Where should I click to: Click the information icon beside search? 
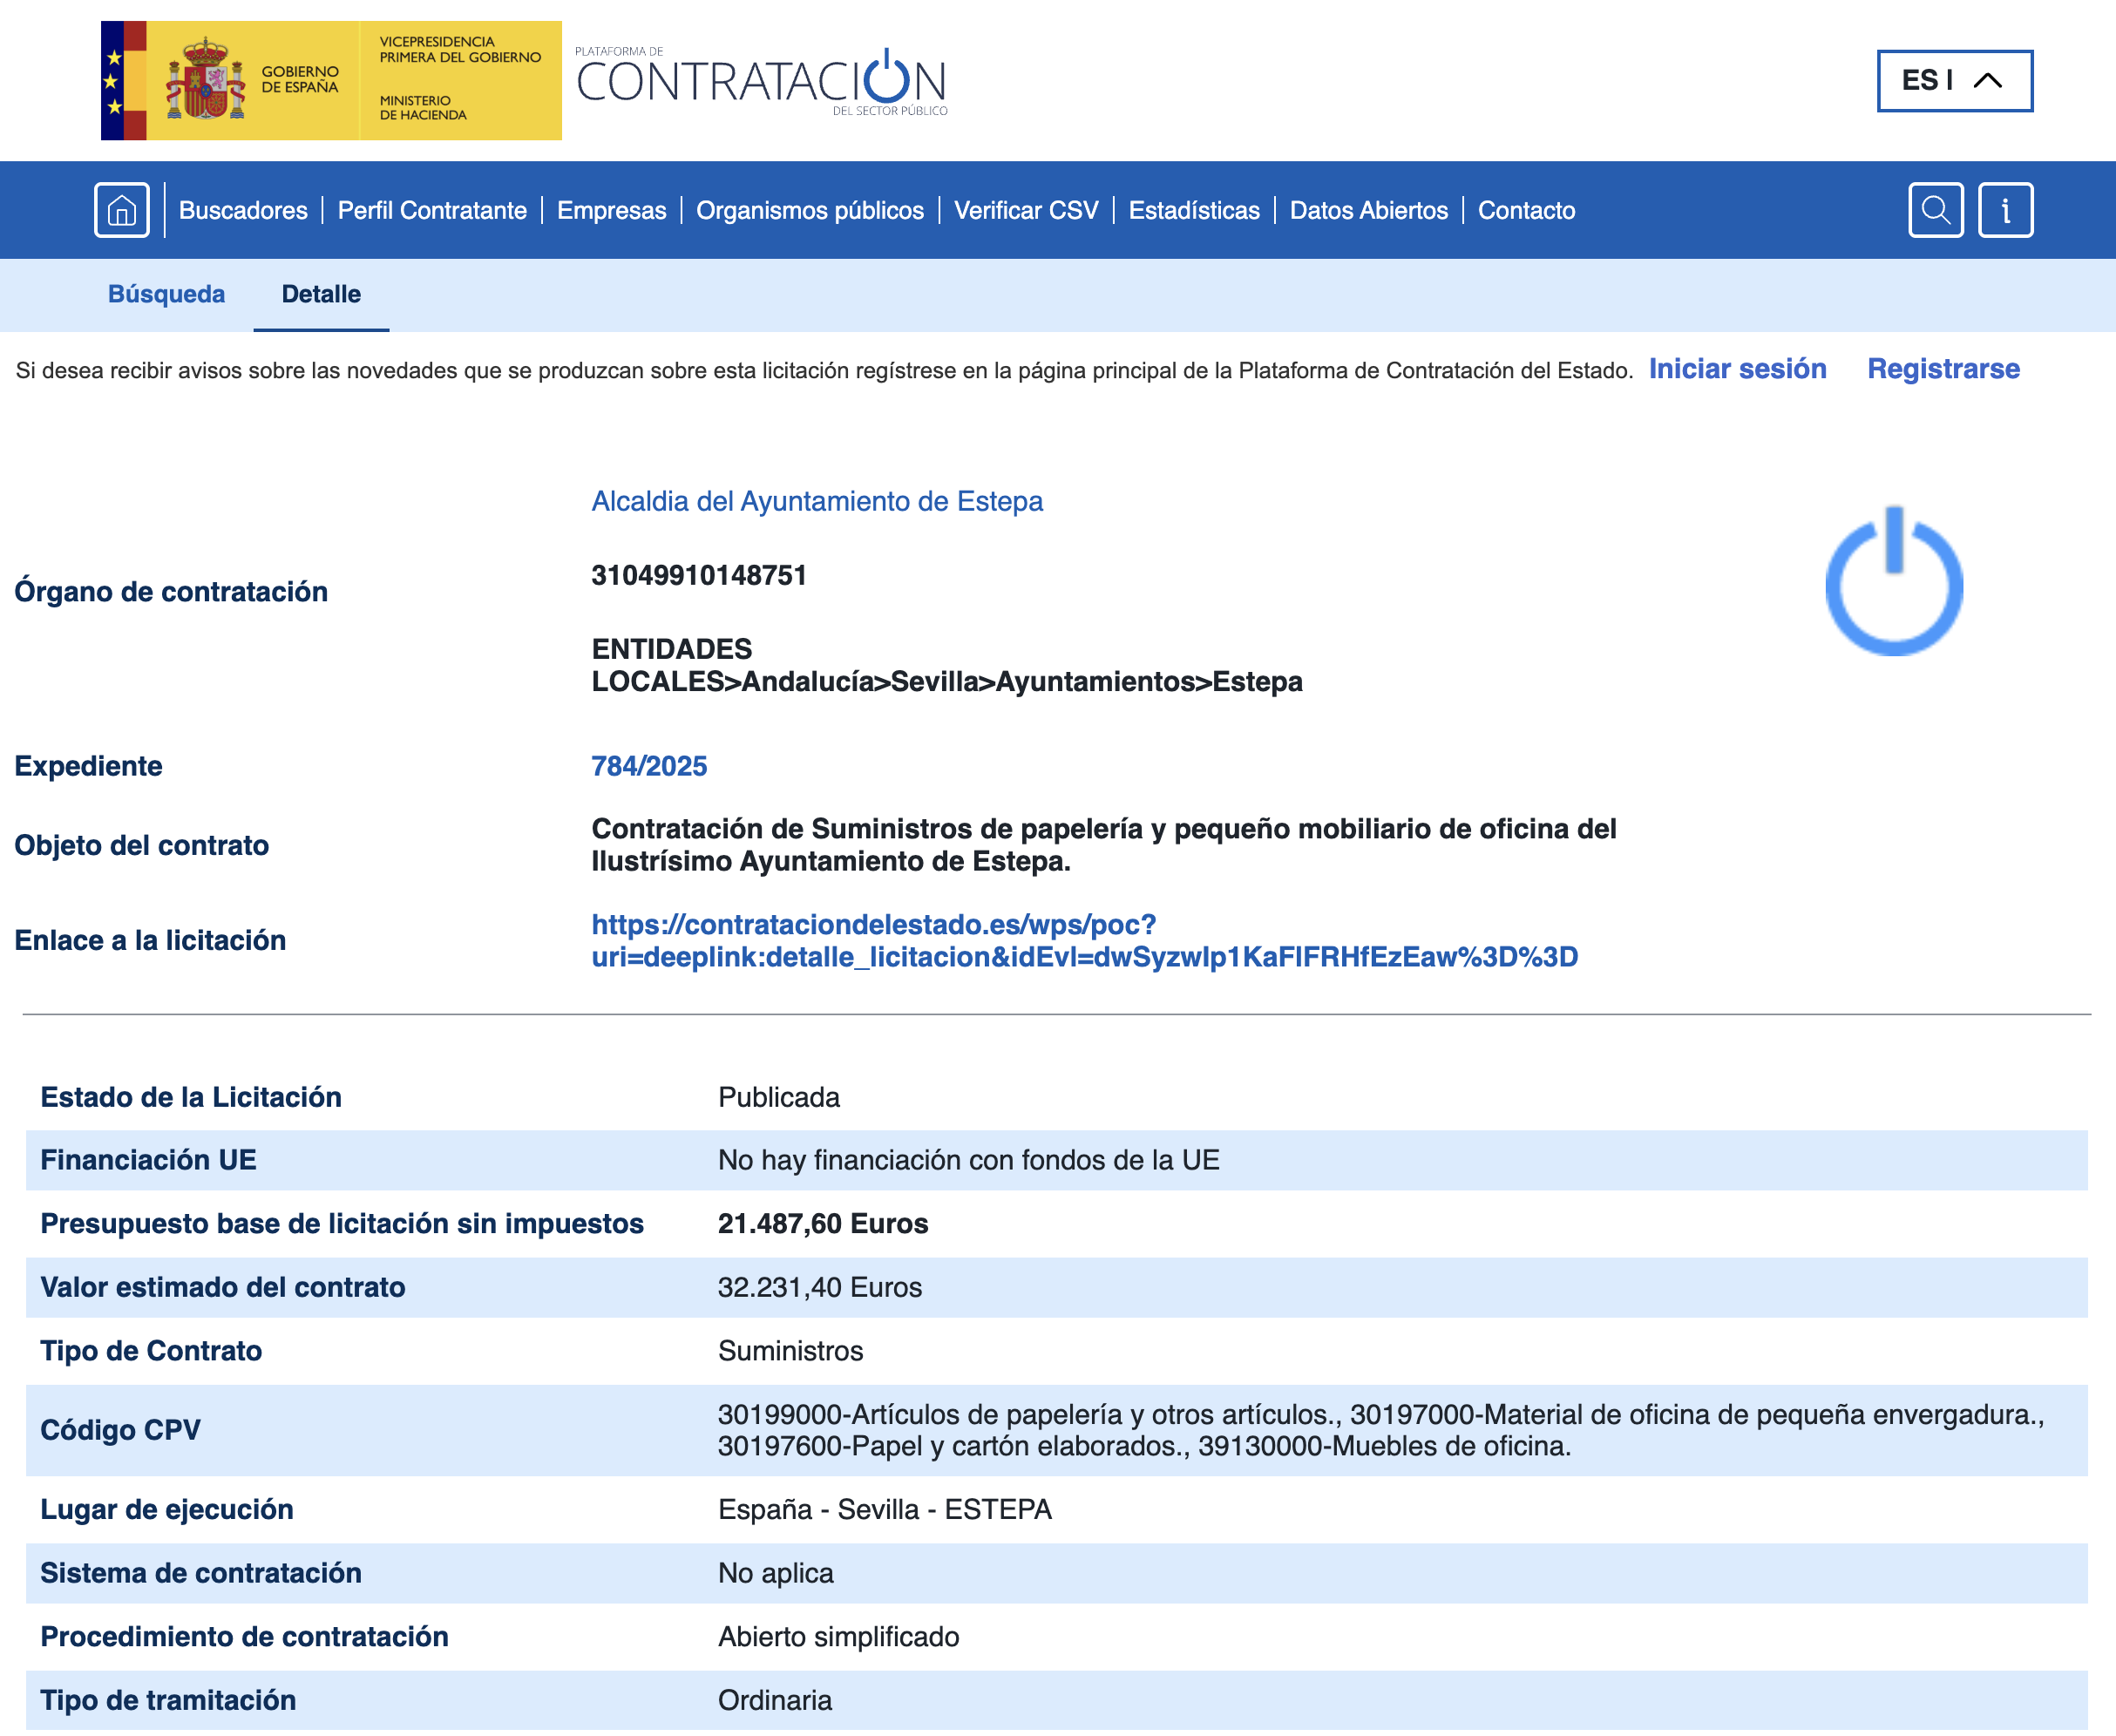point(2007,210)
